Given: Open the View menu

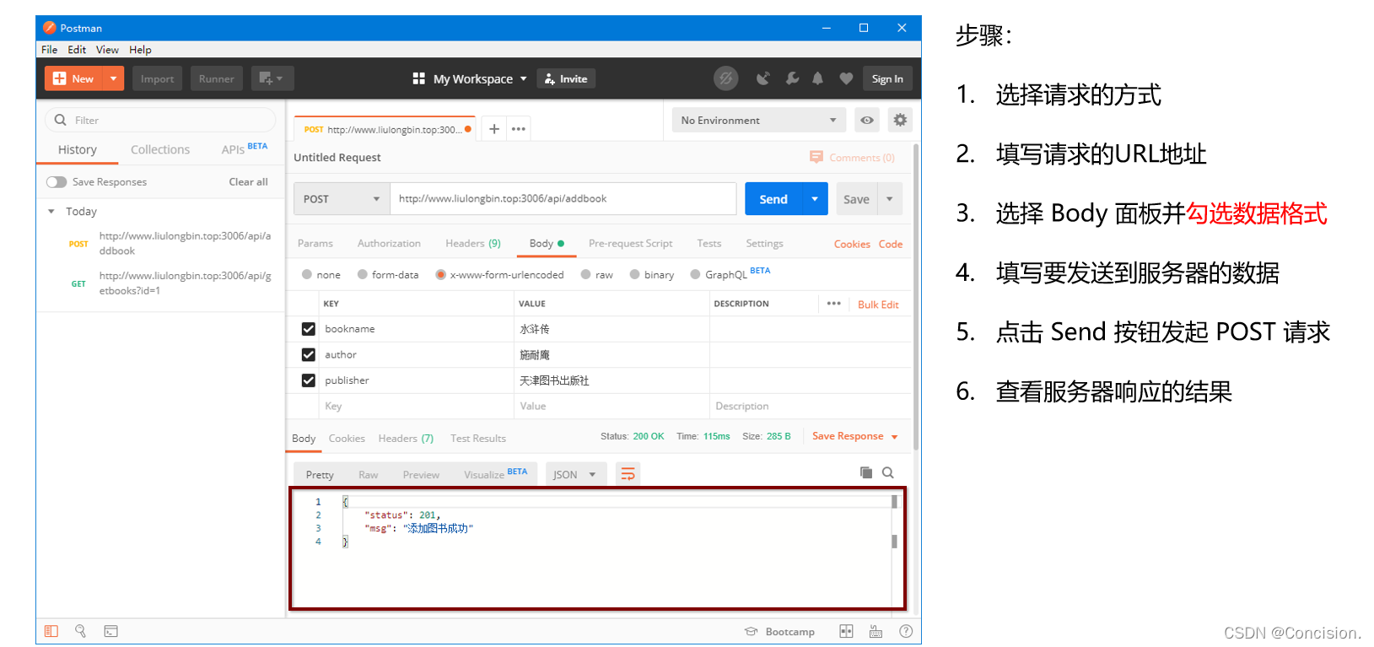Looking at the screenshot, I should tap(107, 50).
